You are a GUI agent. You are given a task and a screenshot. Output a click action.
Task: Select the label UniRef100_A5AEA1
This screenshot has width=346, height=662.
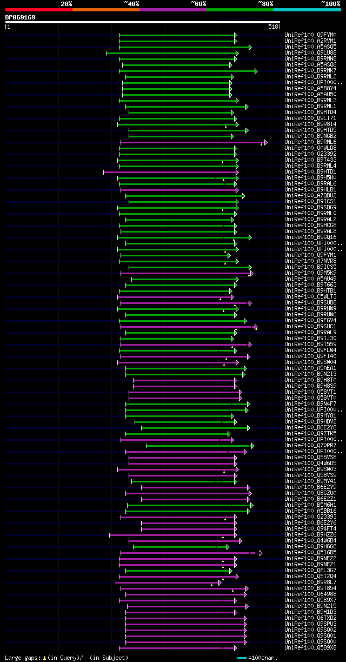point(310,368)
